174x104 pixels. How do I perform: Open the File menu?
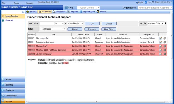[x=3, y=3]
